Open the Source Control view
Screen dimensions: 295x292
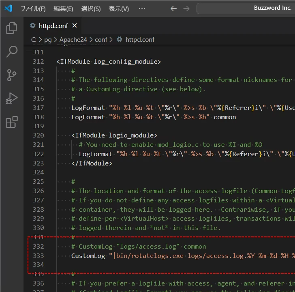pyautogui.click(x=12, y=75)
